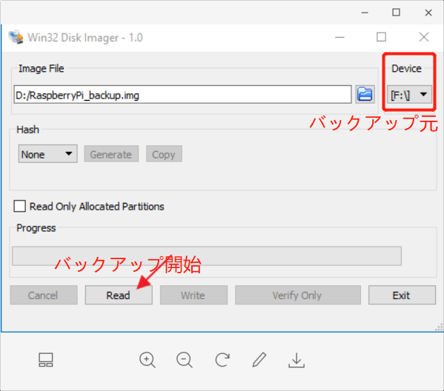
Task: Zoom in with the magnifier plus icon
Action: click(x=148, y=360)
